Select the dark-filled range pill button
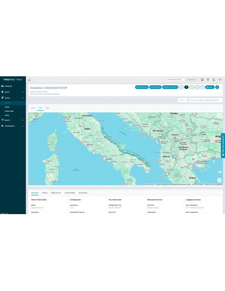 tap(186, 87)
